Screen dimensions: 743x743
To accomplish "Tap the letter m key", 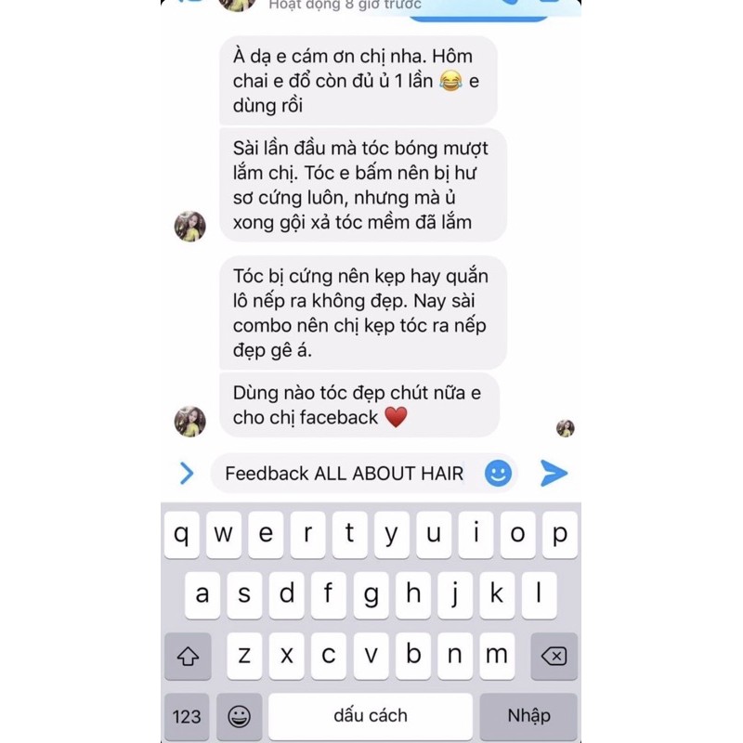I will pos(497,657).
